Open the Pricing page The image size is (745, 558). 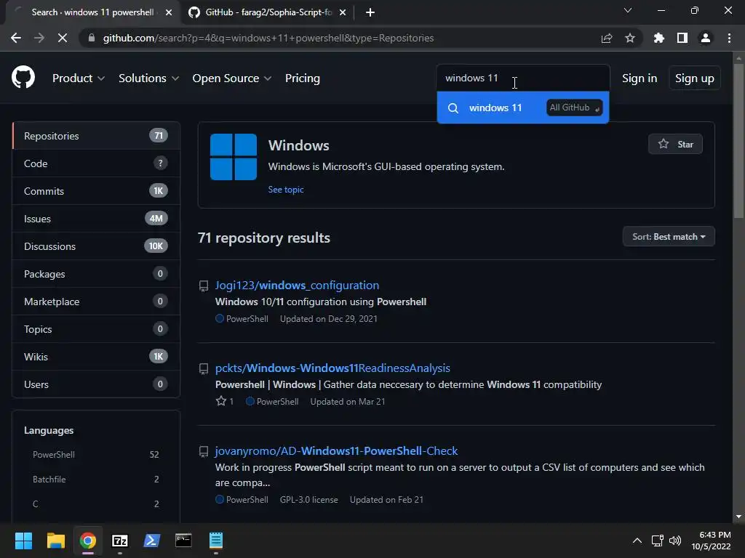point(302,78)
